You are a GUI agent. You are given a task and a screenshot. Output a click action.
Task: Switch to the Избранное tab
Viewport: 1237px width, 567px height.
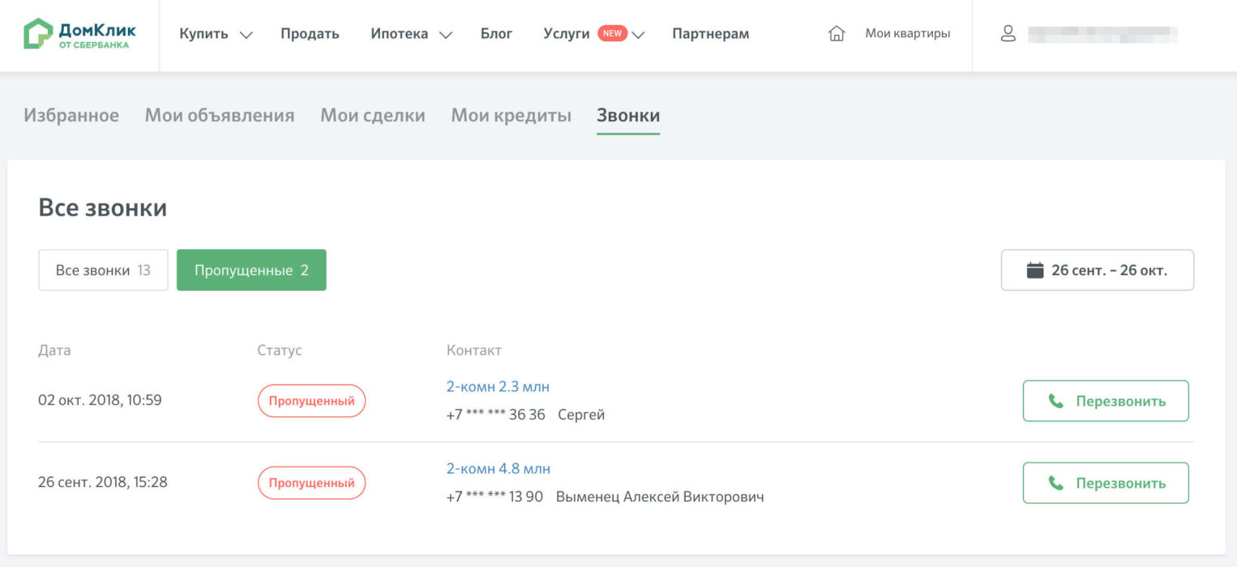pos(71,115)
